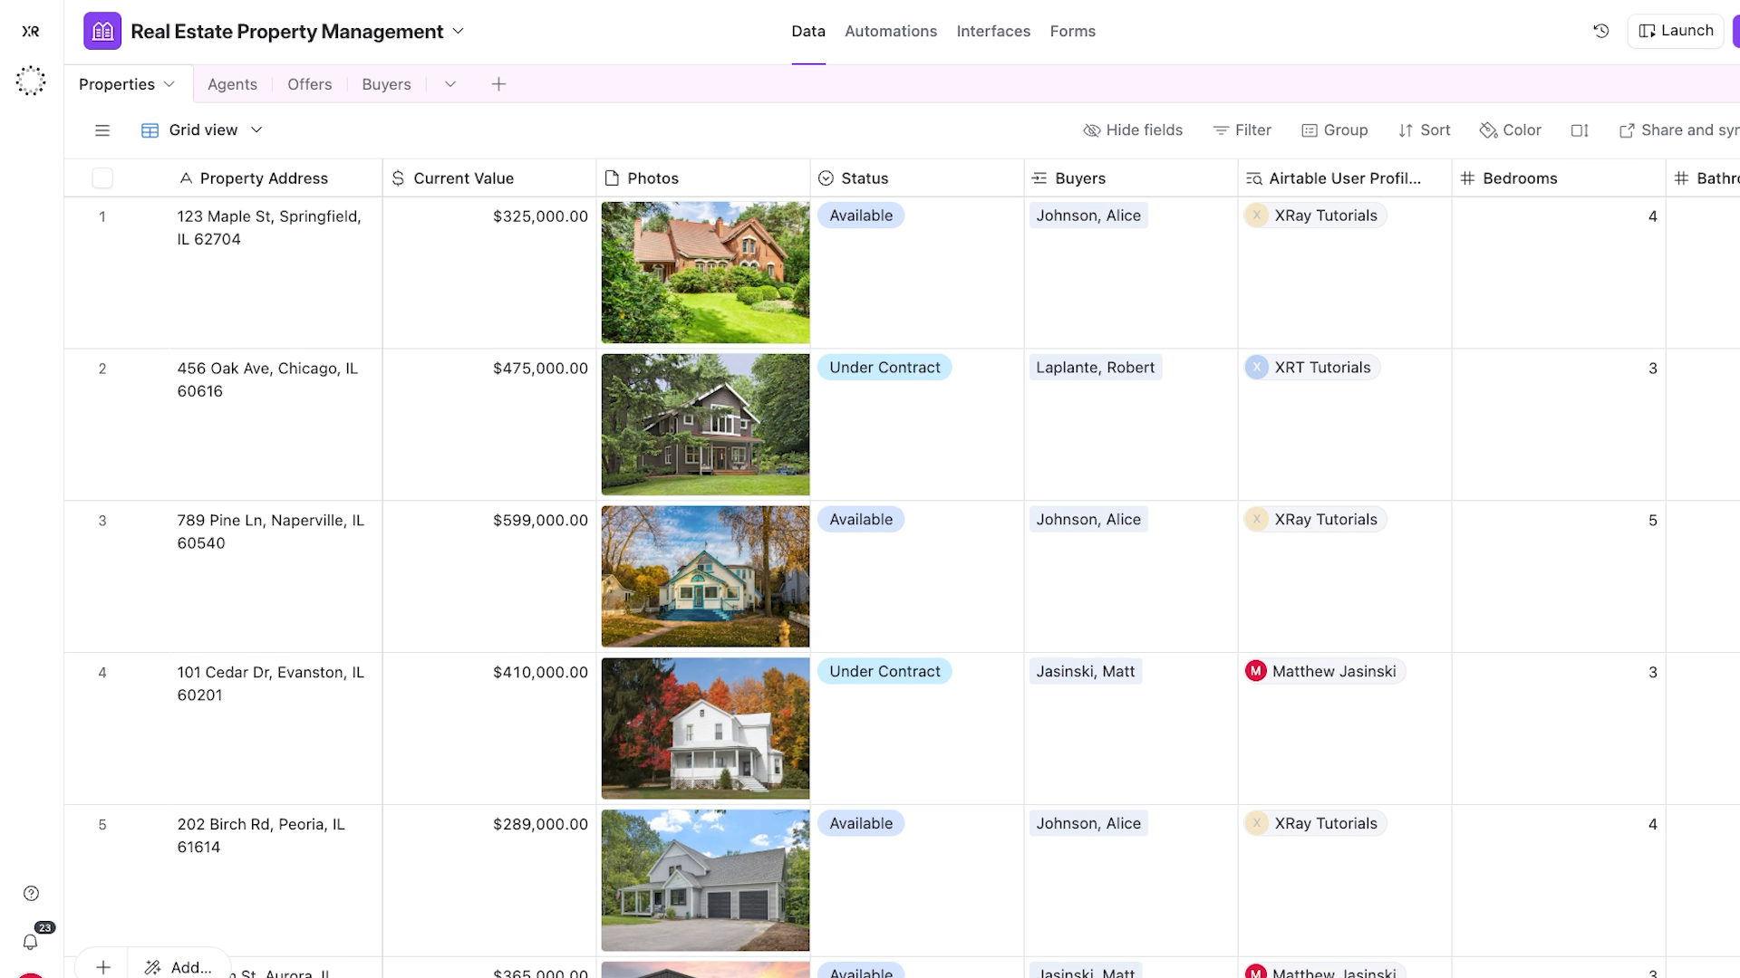Select the header row checkbox

(x=101, y=177)
